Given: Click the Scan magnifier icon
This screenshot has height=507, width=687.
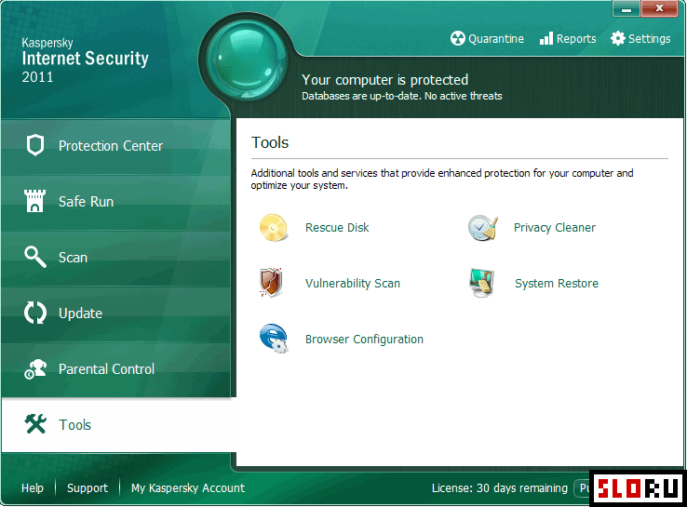Looking at the screenshot, I should (x=35, y=257).
